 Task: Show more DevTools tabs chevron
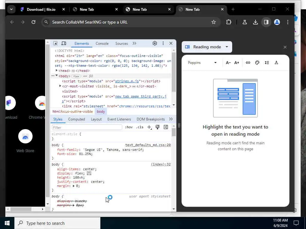point(134,43)
